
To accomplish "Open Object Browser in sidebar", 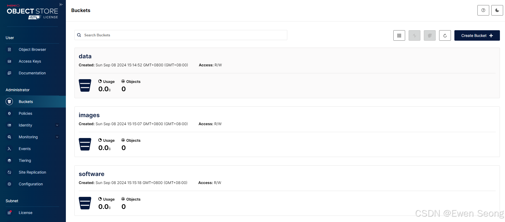I will [x=33, y=49].
